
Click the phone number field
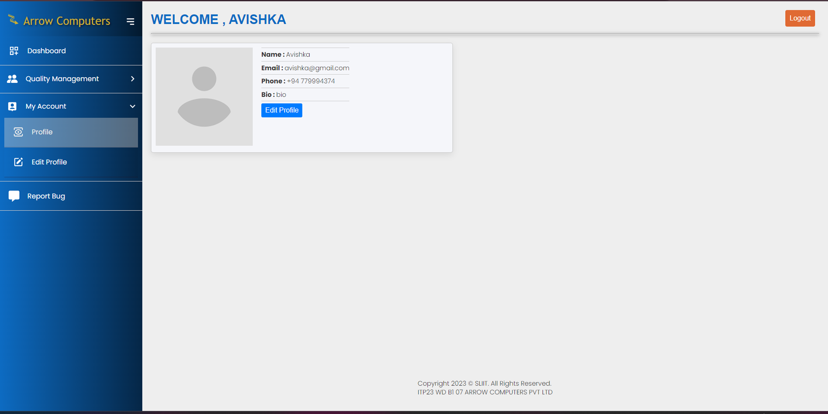point(310,81)
